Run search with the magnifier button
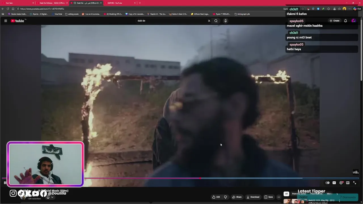The width and height of the screenshot is (363, 204). click(216, 21)
